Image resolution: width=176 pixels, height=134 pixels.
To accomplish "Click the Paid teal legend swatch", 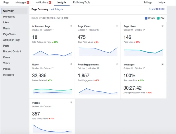I will click(158, 18).
